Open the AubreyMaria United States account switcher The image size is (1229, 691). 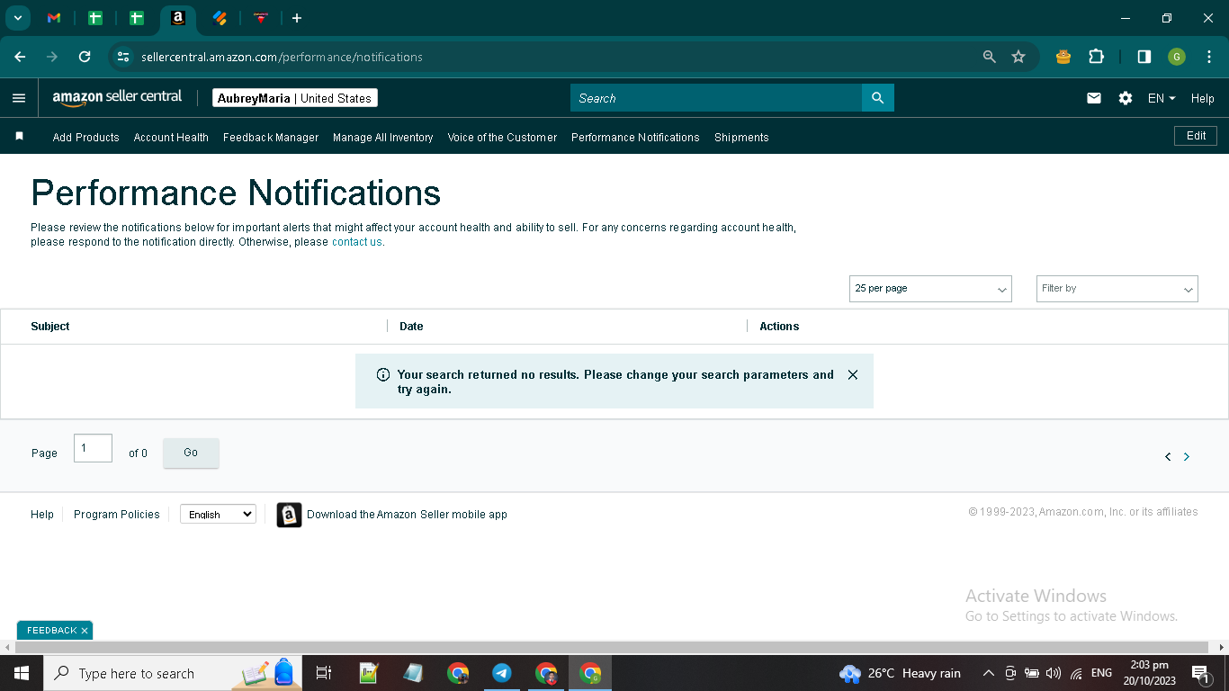click(x=295, y=98)
